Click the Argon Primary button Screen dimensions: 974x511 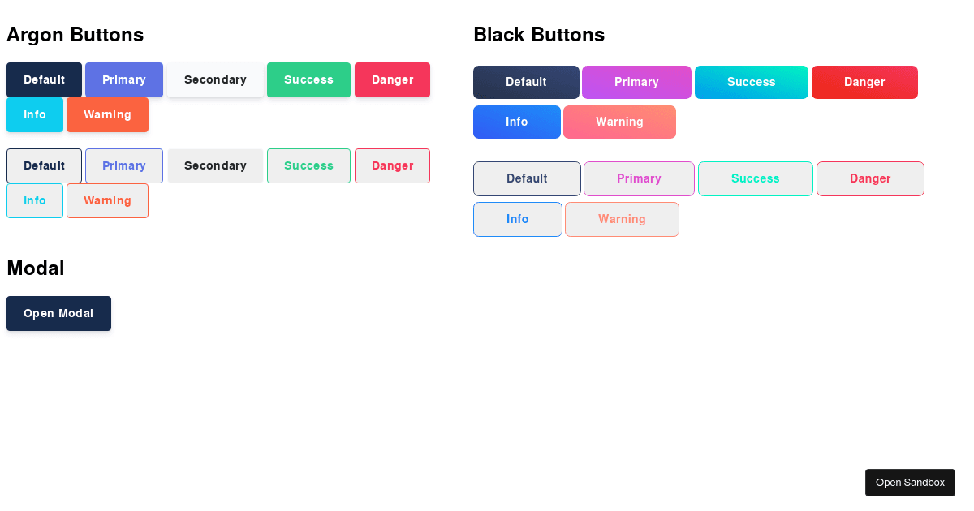point(123,79)
